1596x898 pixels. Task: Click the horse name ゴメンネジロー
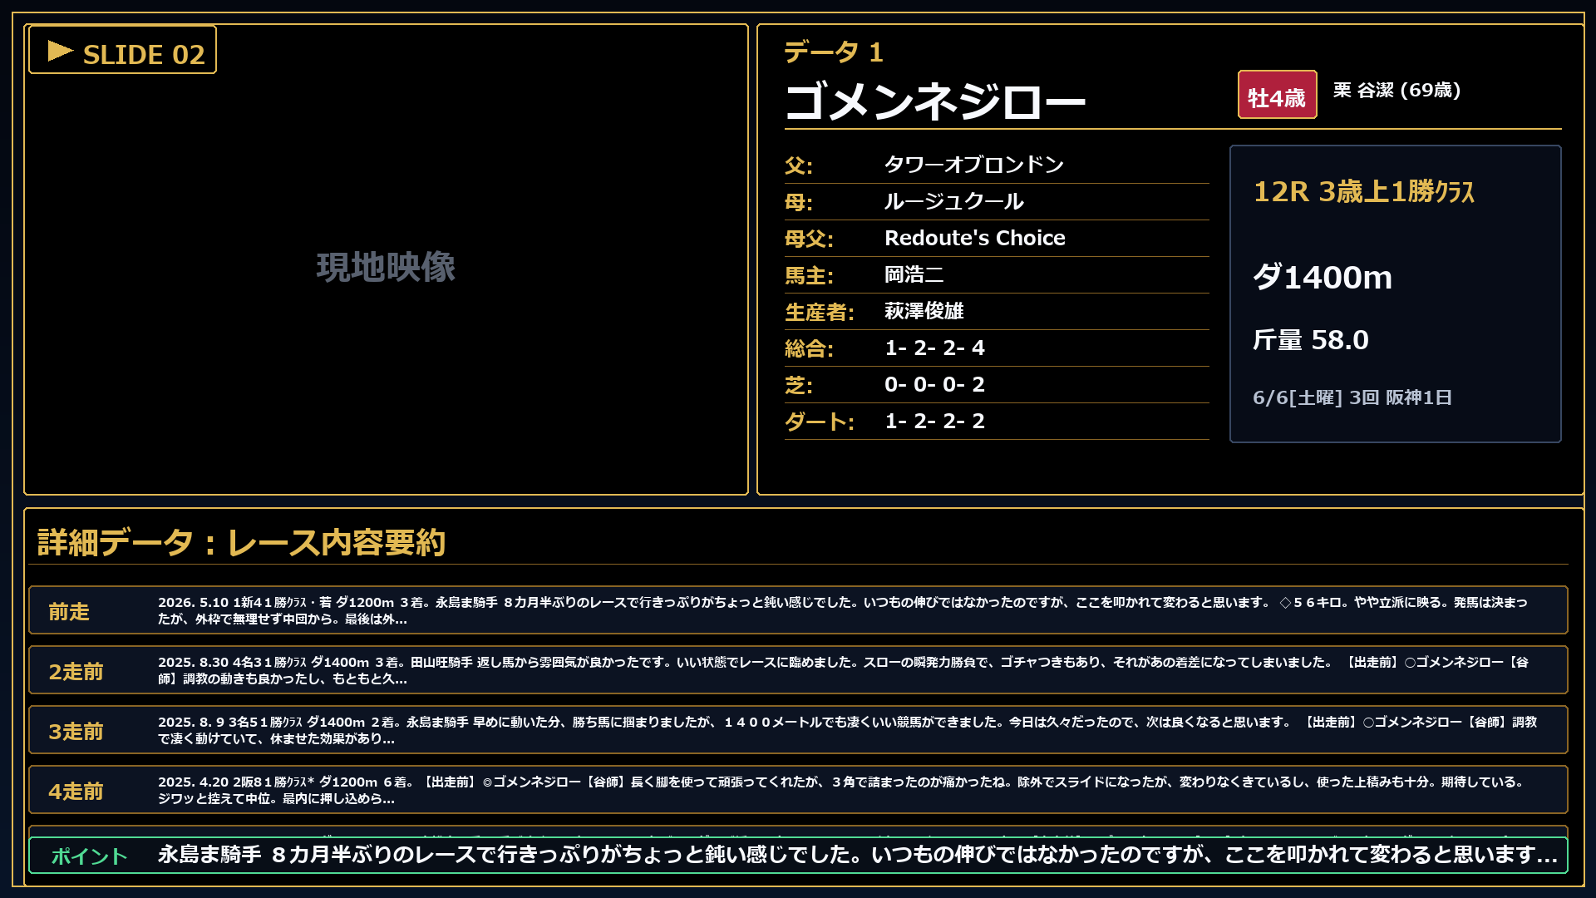click(x=935, y=101)
